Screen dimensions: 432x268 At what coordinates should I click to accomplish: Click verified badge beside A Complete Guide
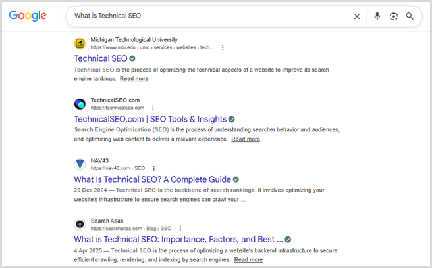pos(236,179)
